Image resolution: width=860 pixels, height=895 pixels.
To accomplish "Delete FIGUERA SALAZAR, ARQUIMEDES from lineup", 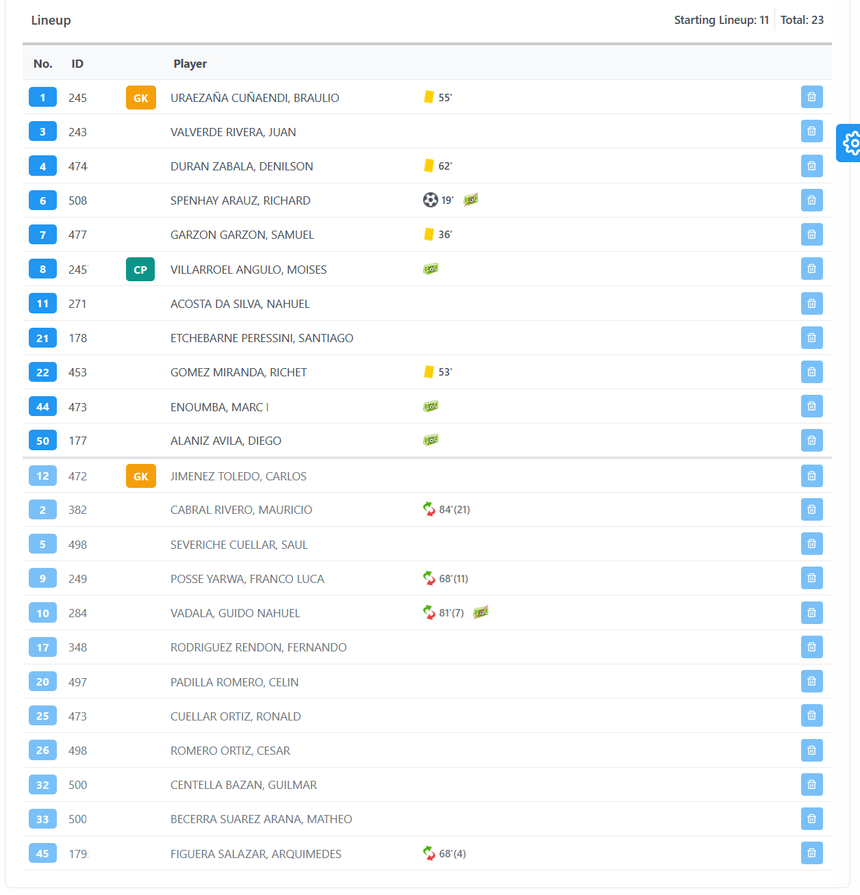I will pos(811,853).
